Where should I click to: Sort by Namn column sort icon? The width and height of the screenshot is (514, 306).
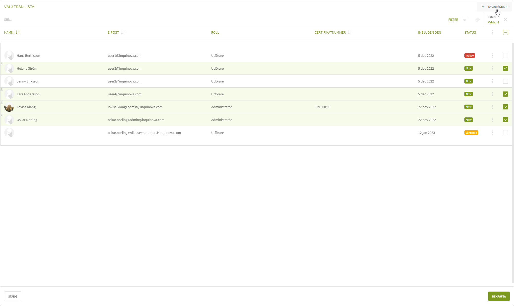click(x=18, y=32)
